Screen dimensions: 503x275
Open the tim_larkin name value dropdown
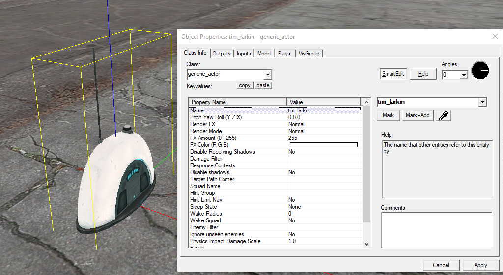coord(482,102)
